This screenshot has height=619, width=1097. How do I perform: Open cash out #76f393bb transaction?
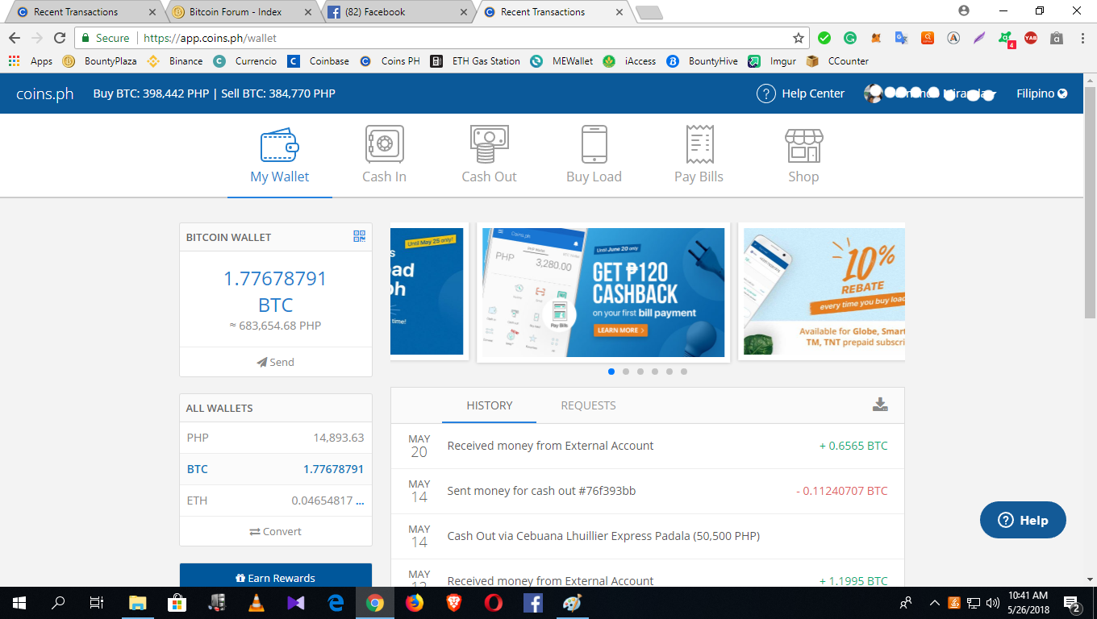tap(648, 491)
